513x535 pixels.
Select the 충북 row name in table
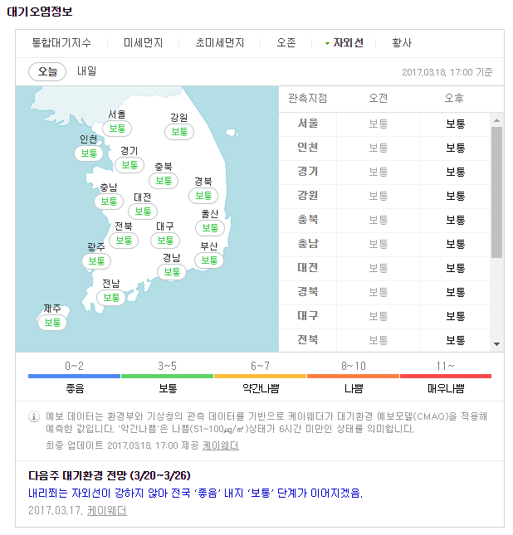pyautogui.click(x=308, y=219)
